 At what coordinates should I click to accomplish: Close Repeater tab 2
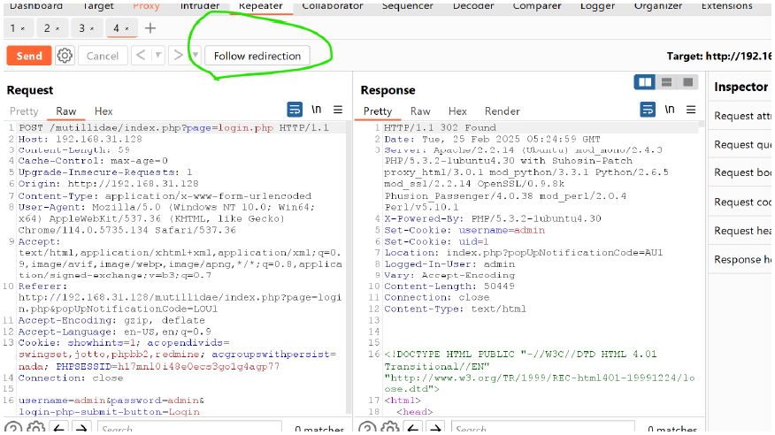58,28
